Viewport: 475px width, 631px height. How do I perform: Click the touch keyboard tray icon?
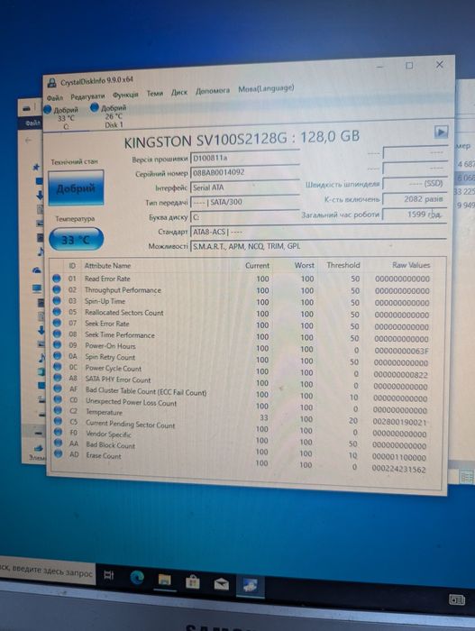point(457,600)
